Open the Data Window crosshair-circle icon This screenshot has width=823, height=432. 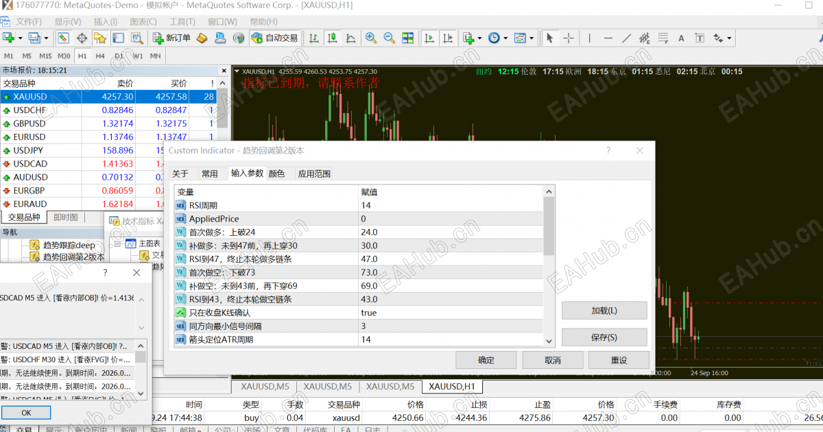pos(82,38)
